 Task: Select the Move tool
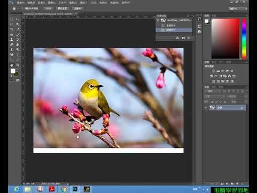click(x=18, y=19)
